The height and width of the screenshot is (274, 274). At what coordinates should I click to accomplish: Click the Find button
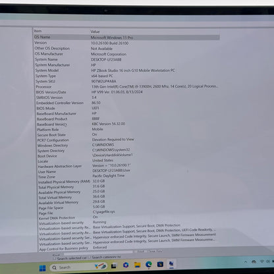point(141,252)
